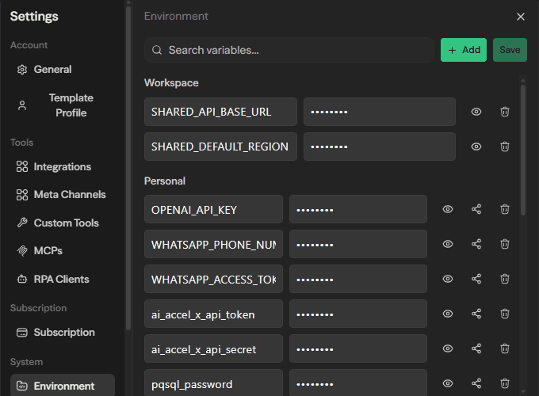This screenshot has width=539, height=396.
Task: Edit the pqsql_password name field
Action: [213, 383]
